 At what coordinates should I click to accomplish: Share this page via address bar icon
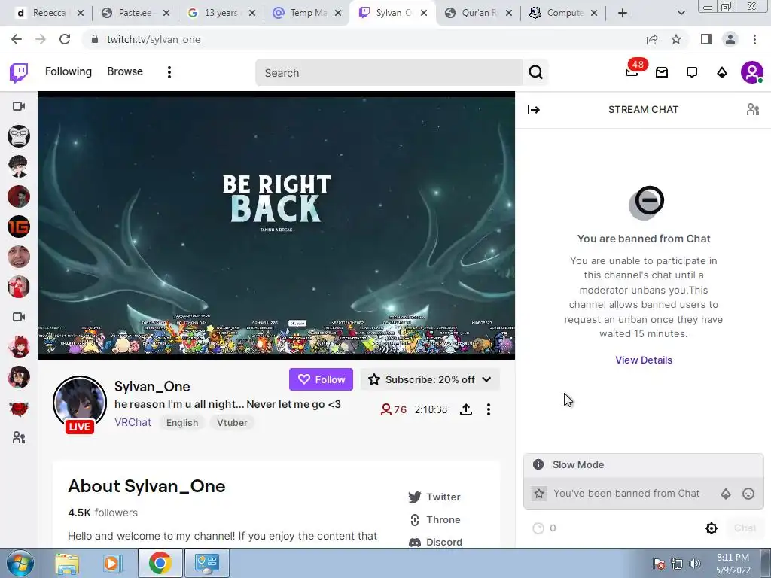coord(652,39)
